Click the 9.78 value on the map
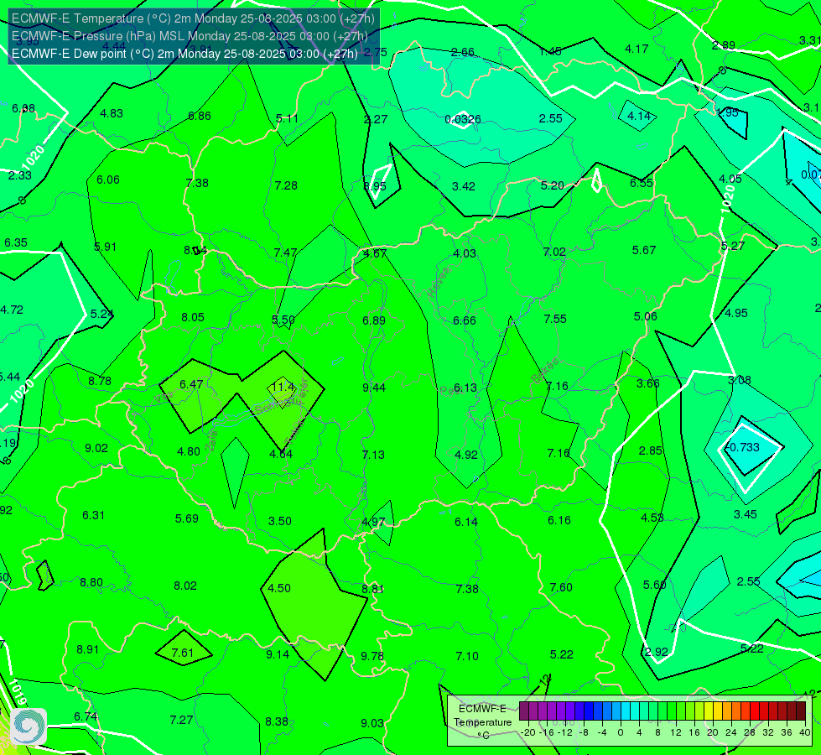Screen dimensions: 821x755 pos(372,656)
